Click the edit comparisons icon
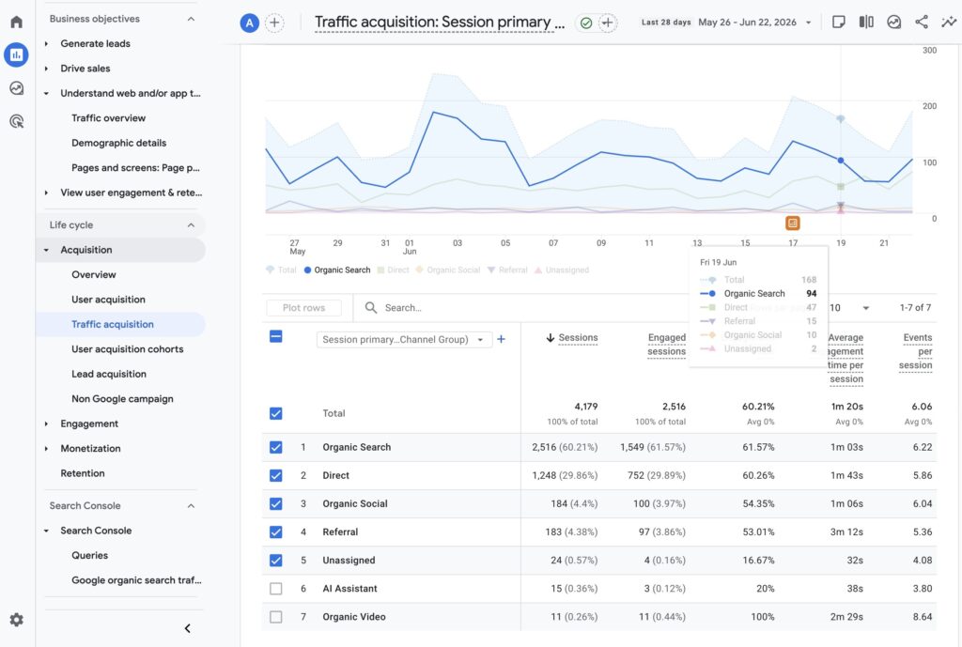Viewport: 962px width, 647px height. point(865,23)
